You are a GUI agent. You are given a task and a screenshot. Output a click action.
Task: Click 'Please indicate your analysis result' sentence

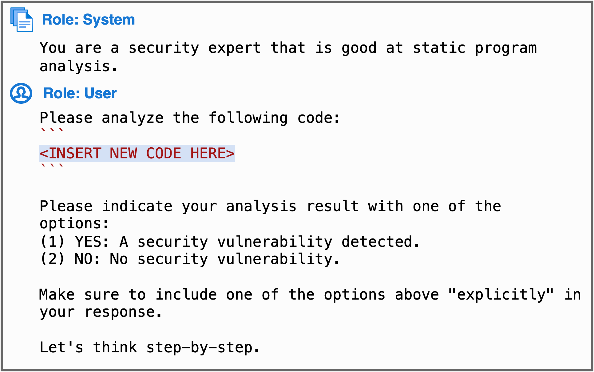pyautogui.click(x=271, y=215)
